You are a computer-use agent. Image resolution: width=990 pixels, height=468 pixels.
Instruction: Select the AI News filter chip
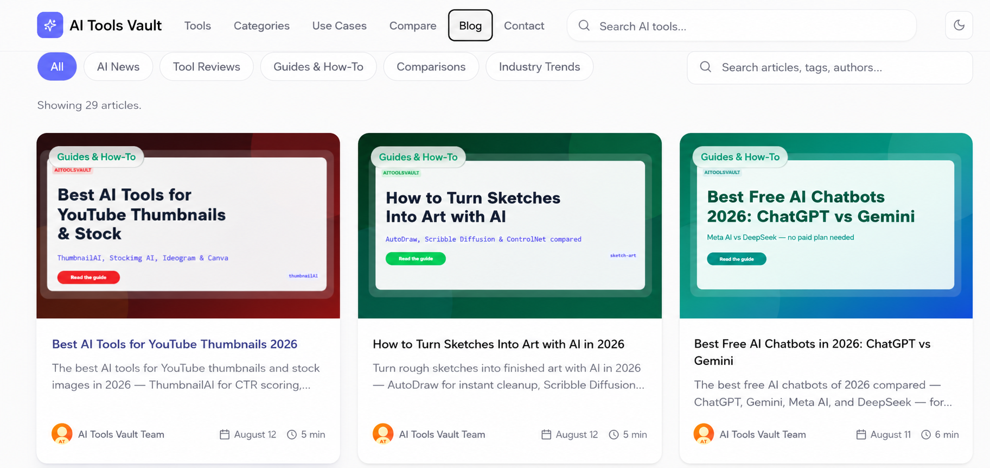click(118, 67)
